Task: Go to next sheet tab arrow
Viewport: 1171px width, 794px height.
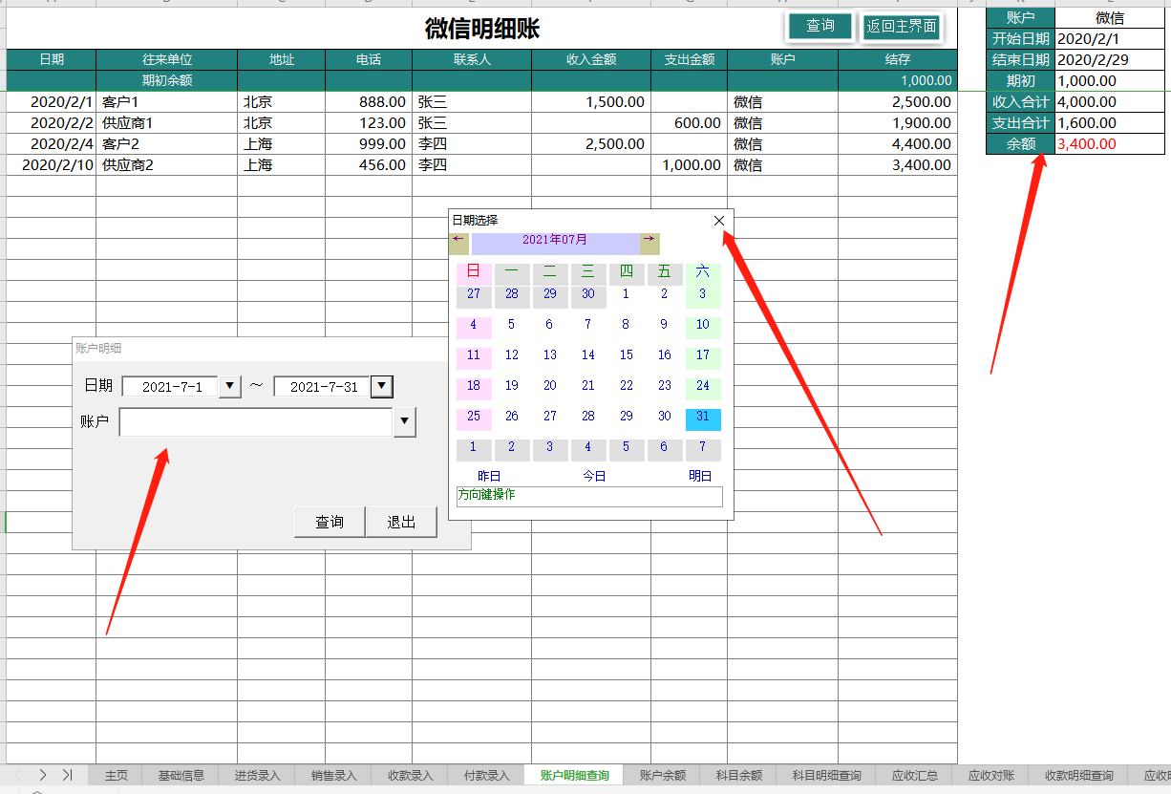Action: click(43, 775)
